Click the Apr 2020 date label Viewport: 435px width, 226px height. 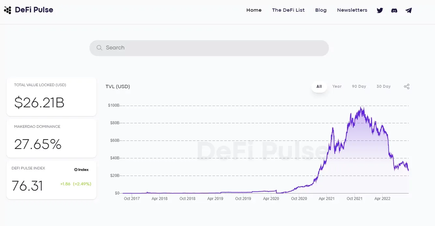271,198
